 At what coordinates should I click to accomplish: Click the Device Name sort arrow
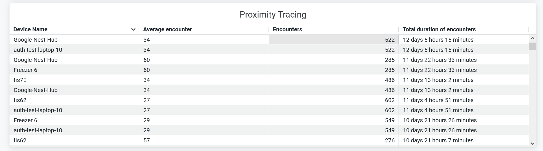click(x=133, y=29)
